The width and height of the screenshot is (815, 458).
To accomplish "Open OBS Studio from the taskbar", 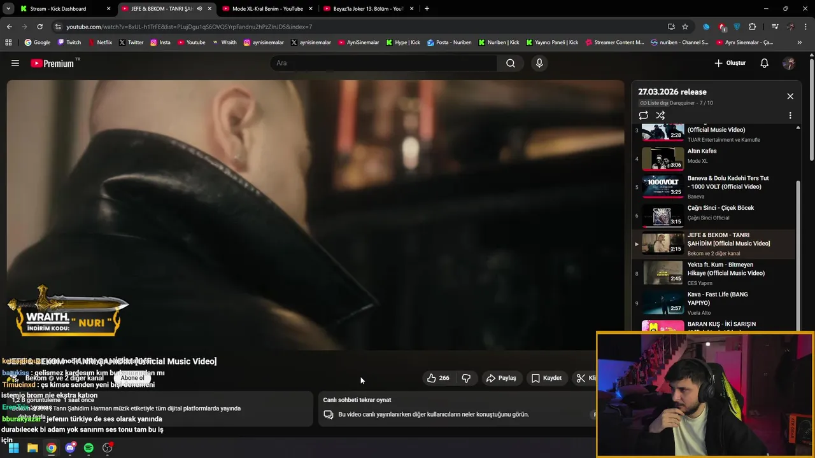I will [x=108, y=448].
